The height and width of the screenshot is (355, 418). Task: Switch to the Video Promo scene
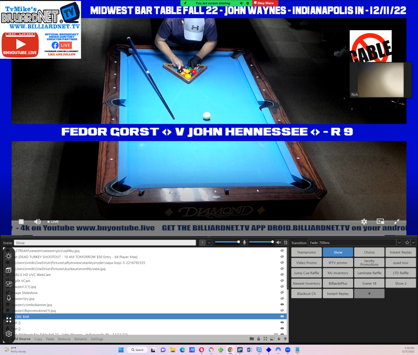(x=307, y=263)
